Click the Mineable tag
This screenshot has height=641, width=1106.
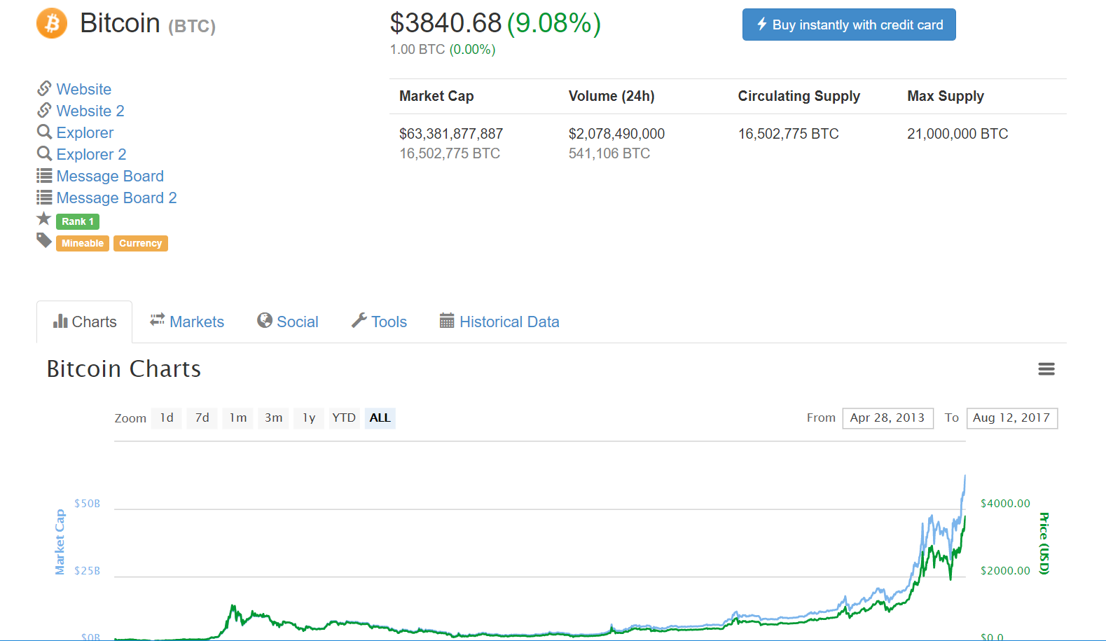(83, 243)
